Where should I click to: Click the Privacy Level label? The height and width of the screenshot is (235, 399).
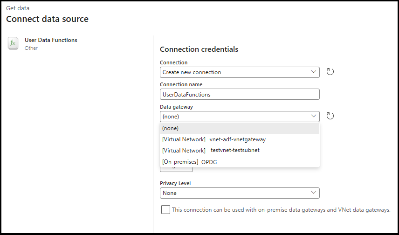pos(175,183)
